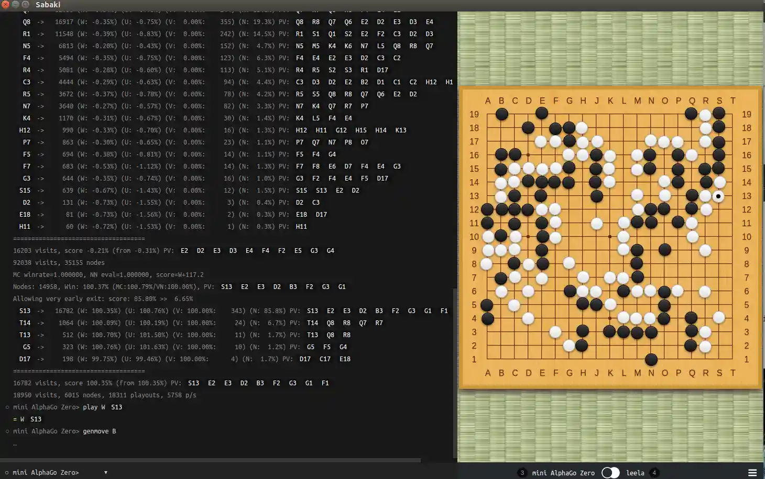
Task: Click the visit count 1064 in console
Action: click(x=66, y=323)
